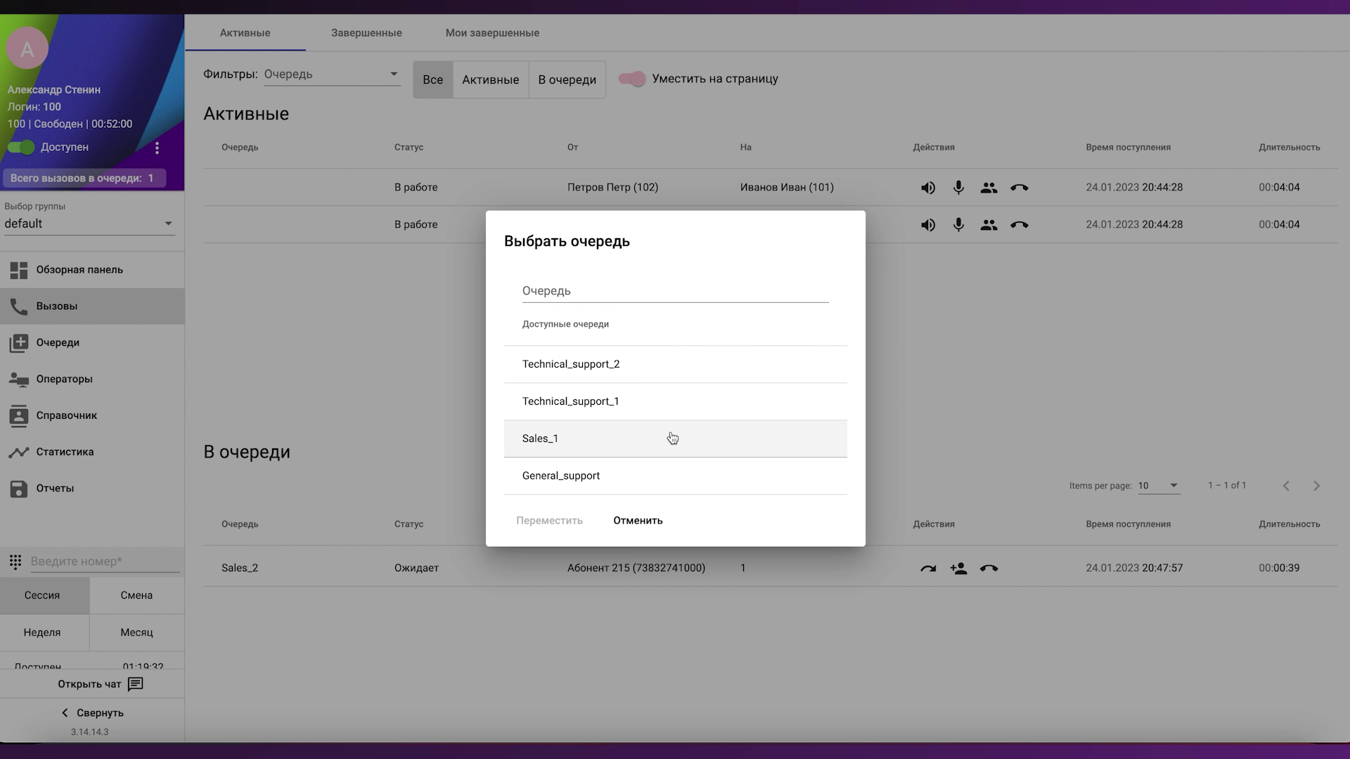Viewport: 1350px width, 759px height.
Task: Select Sales_1 from available queues list
Action: [x=540, y=439]
